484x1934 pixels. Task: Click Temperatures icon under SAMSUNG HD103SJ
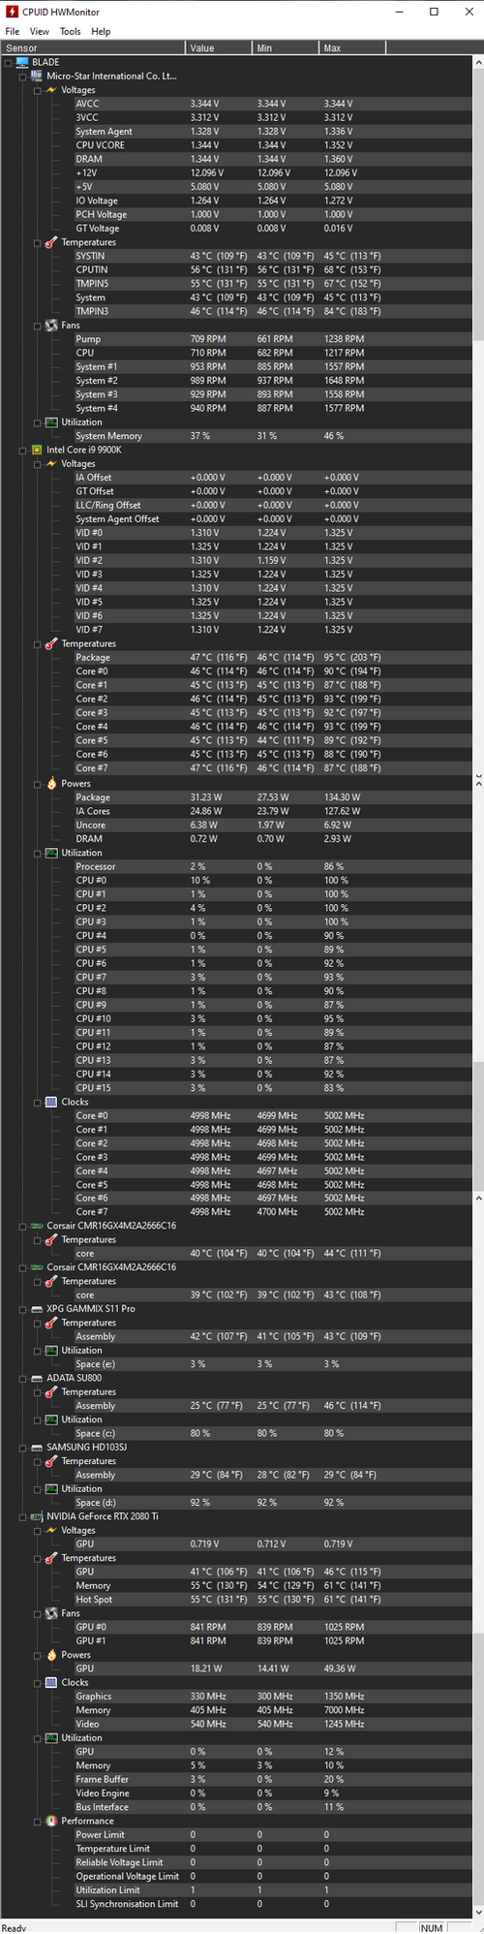click(x=51, y=1461)
